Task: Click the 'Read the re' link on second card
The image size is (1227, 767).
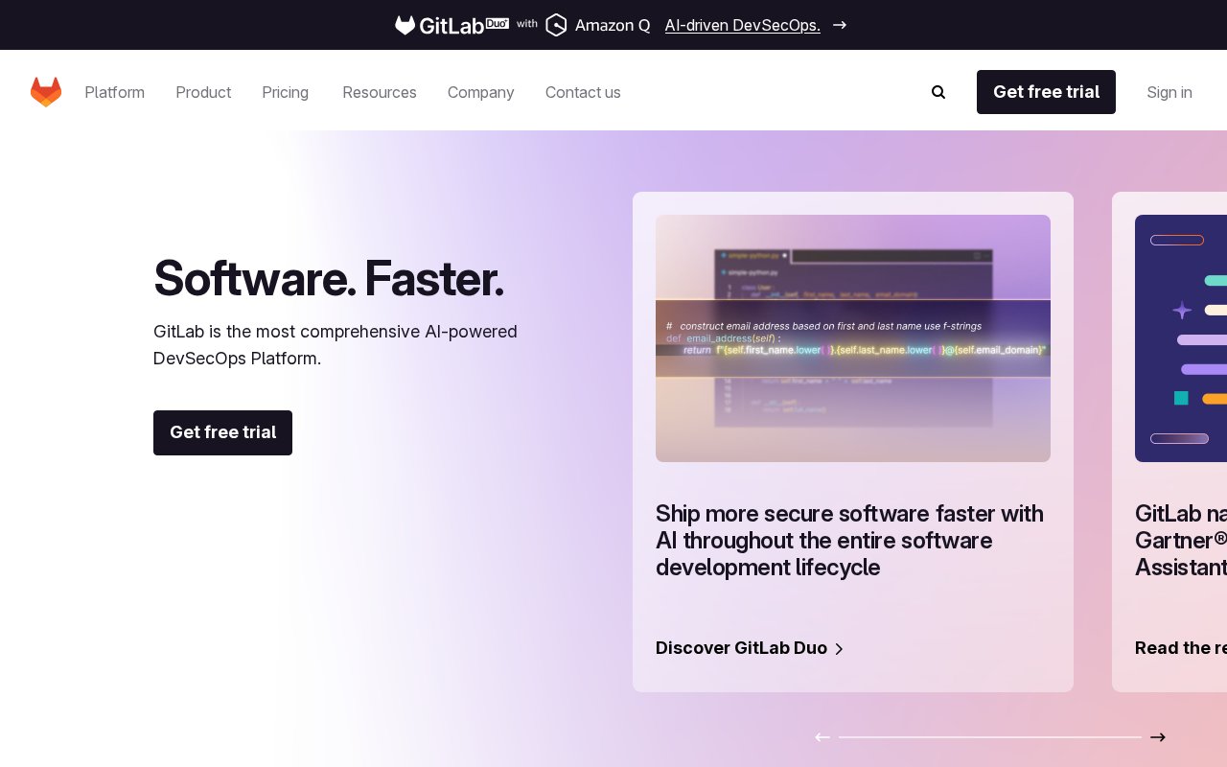Action: point(1181,648)
